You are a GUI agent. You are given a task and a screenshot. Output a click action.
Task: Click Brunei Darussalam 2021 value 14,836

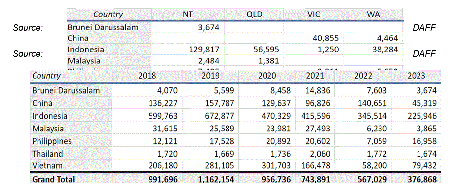tap(318, 91)
